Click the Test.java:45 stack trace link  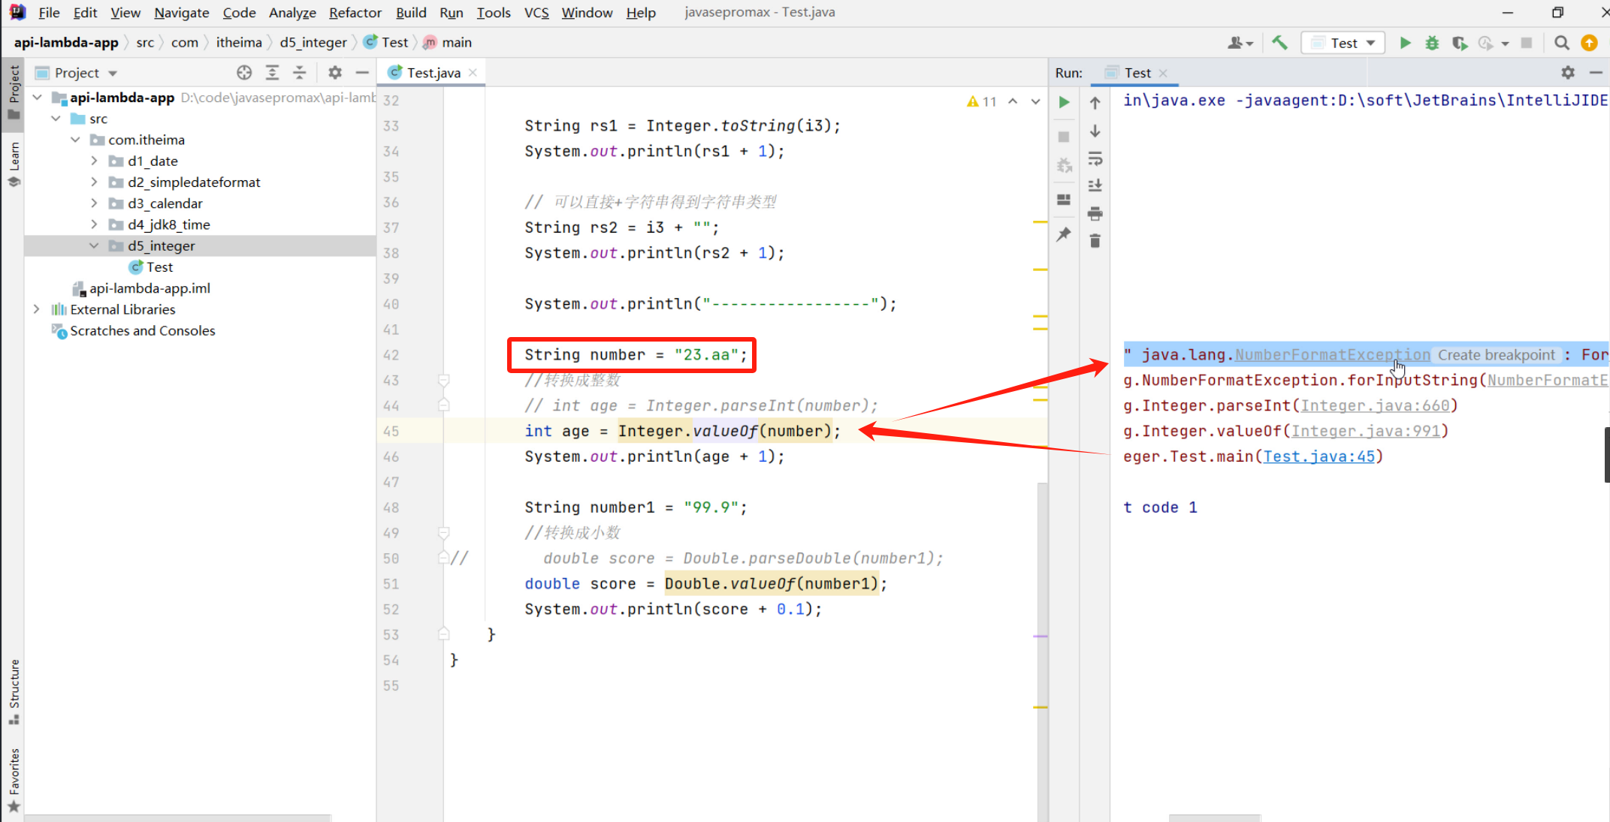pyautogui.click(x=1319, y=456)
